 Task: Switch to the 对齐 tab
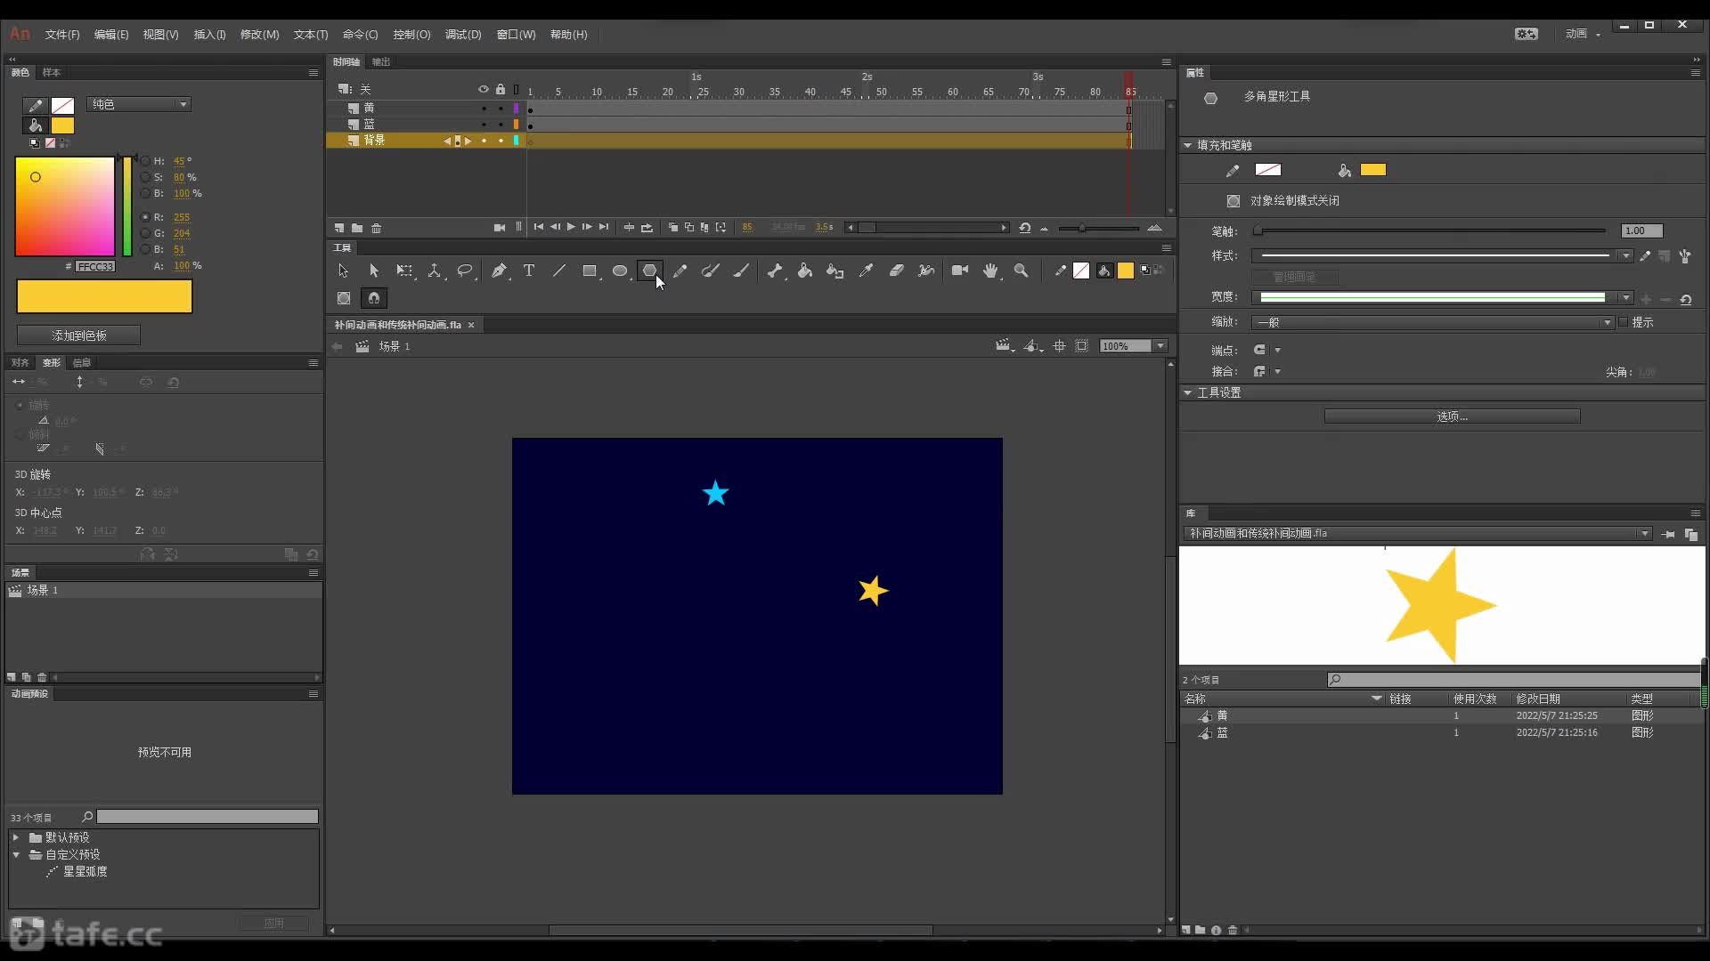[20, 362]
